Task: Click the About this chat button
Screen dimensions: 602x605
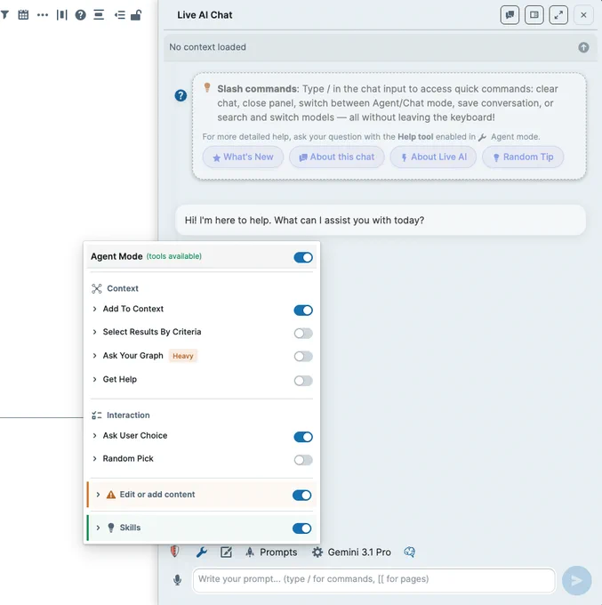Action: [x=337, y=157]
